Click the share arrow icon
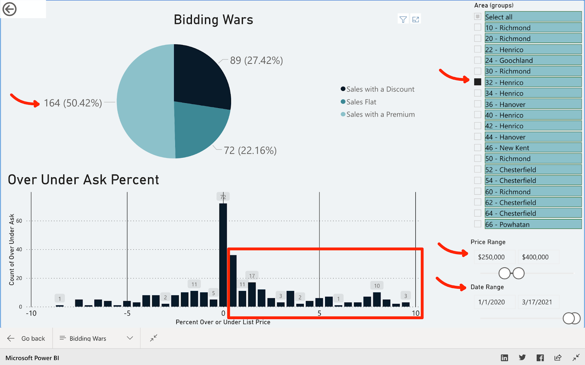This screenshot has width=585, height=365. (558, 358)
